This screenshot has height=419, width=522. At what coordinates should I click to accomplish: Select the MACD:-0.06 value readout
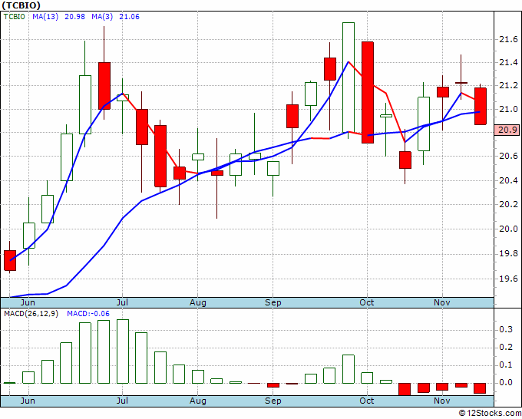tap(88, 314)
